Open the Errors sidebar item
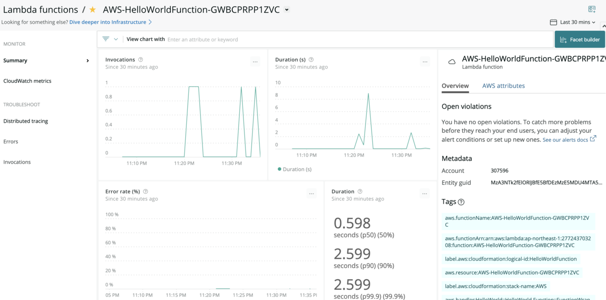Image resolution: width=606 pixels, height=300 pixels. [11, 141]
